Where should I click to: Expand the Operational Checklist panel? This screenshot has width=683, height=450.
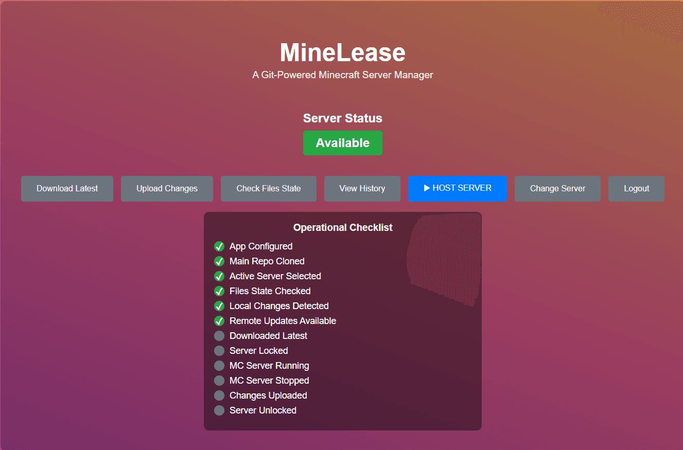click(x=343, y=227)
